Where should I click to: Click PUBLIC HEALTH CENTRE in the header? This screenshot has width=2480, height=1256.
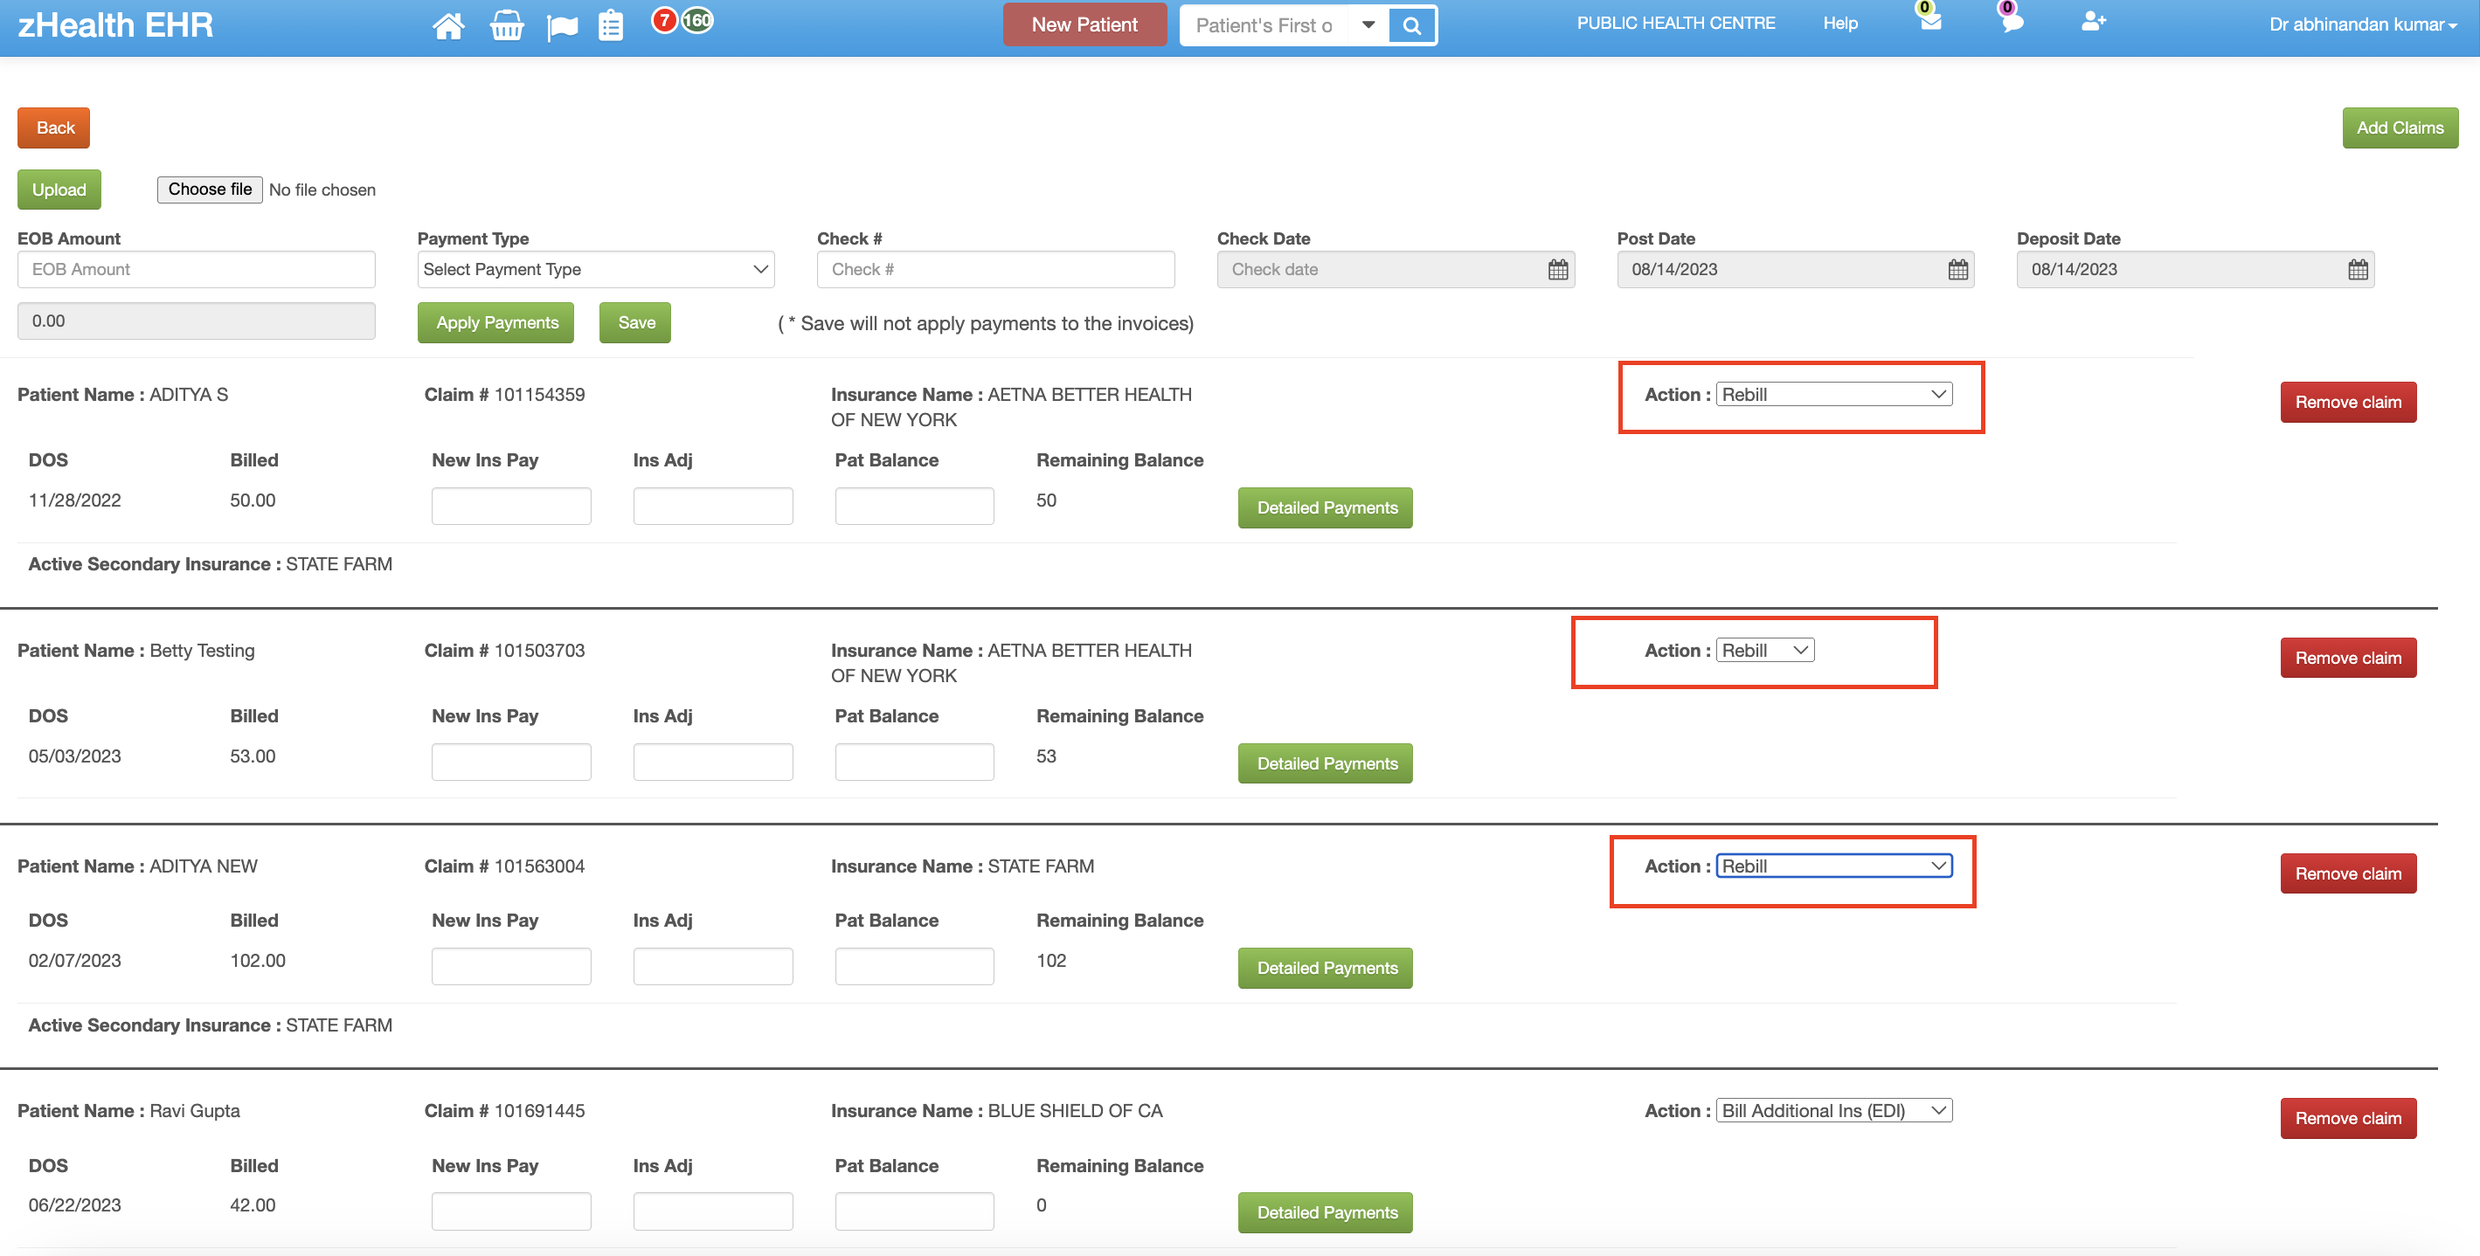(1675, 23)
